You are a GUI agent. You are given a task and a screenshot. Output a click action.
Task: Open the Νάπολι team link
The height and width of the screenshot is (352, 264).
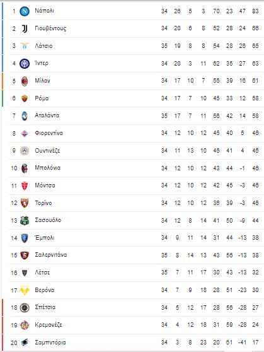44,11
